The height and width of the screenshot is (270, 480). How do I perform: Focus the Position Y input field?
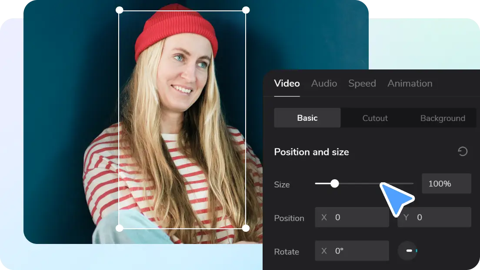point(439,217)
